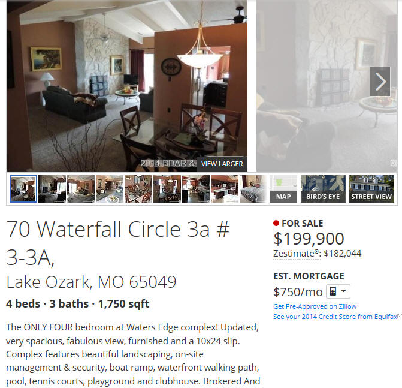Open See your 2014 Credit Score link
Image resolution: width=402 pixels, height=388 pixels.
tap(335, 317)
